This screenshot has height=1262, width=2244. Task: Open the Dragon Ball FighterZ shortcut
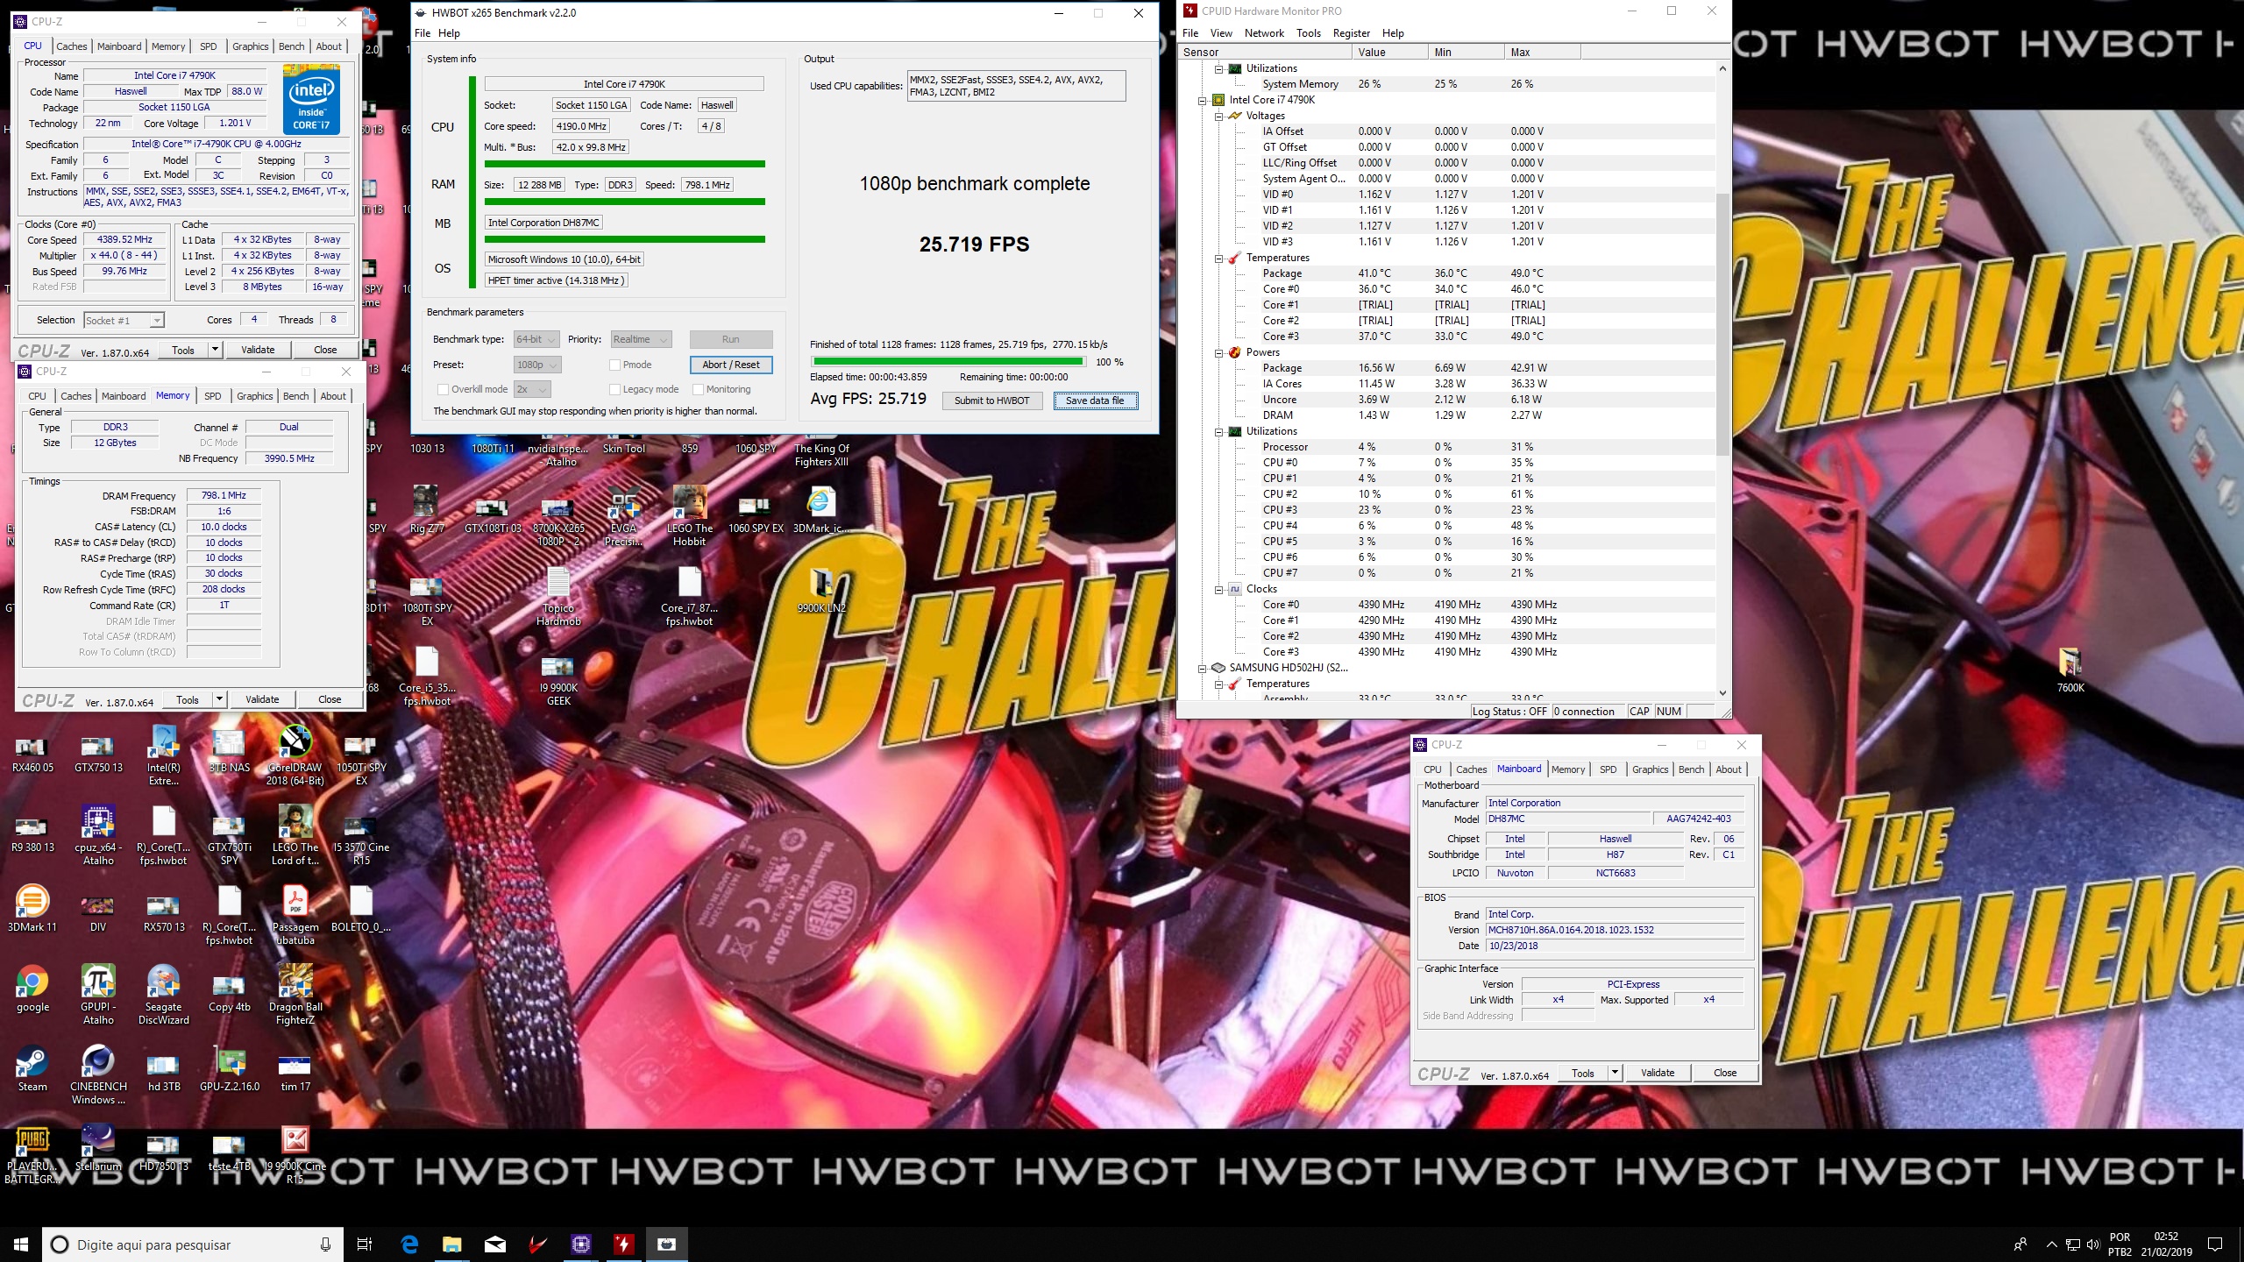[295, 995]
